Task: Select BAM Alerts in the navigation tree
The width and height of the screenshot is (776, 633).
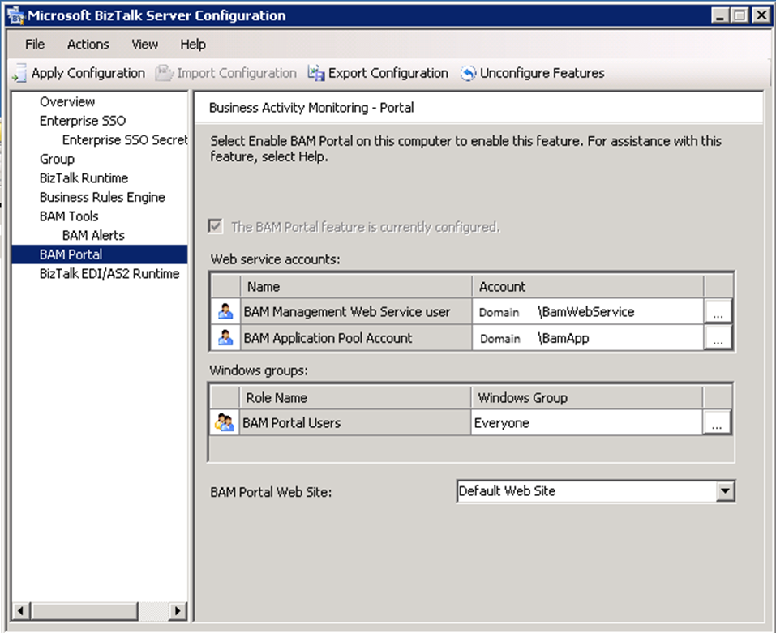Action: point(93,236)
